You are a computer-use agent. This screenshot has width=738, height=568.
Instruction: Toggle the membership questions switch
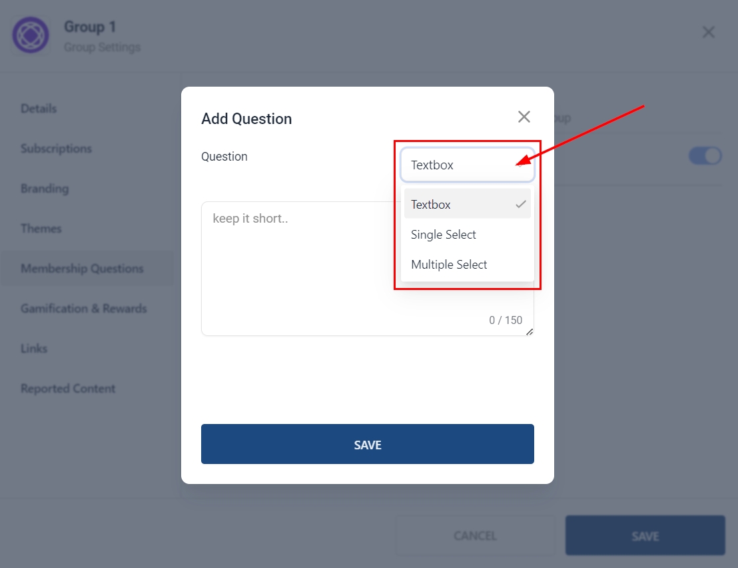pyautogui.click(x=705, y=156)
